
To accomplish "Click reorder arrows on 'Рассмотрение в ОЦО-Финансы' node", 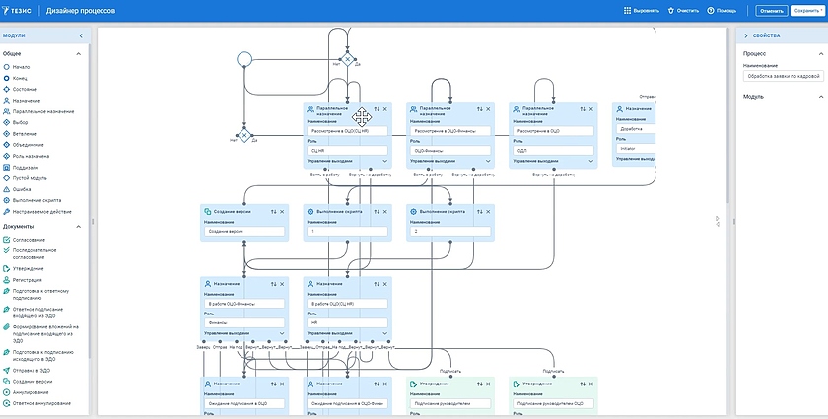I will [x=477, y=108].
